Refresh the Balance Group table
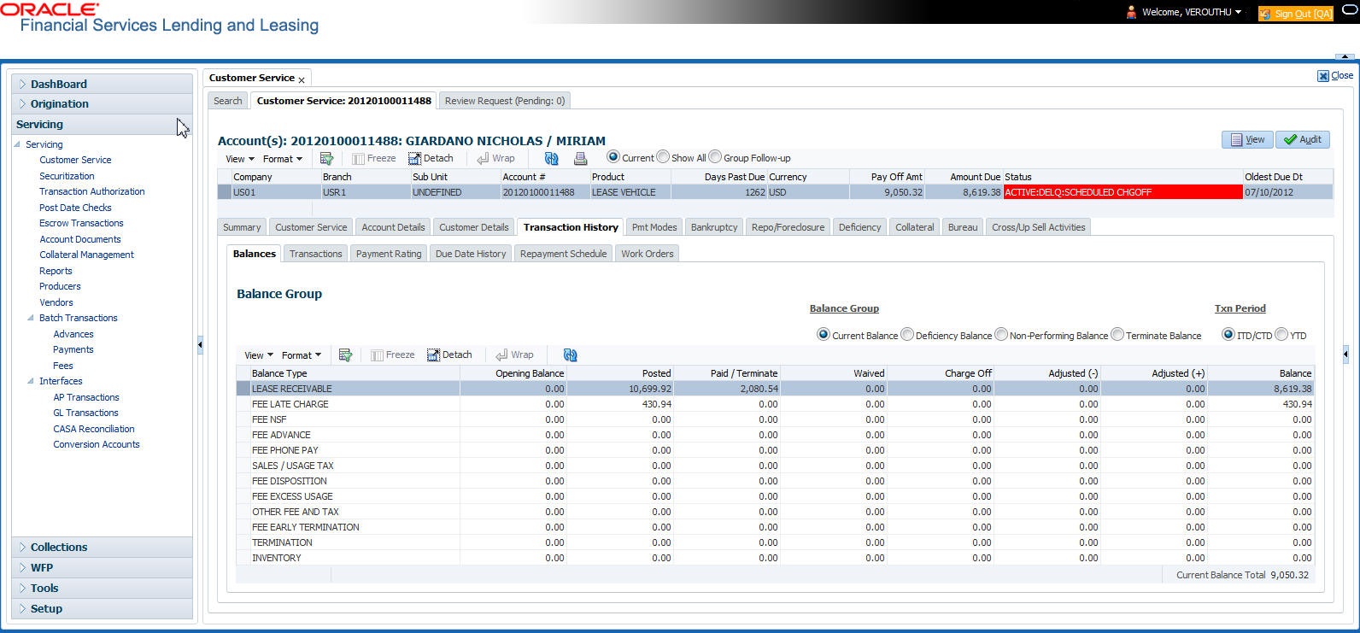 coord(571,355)
